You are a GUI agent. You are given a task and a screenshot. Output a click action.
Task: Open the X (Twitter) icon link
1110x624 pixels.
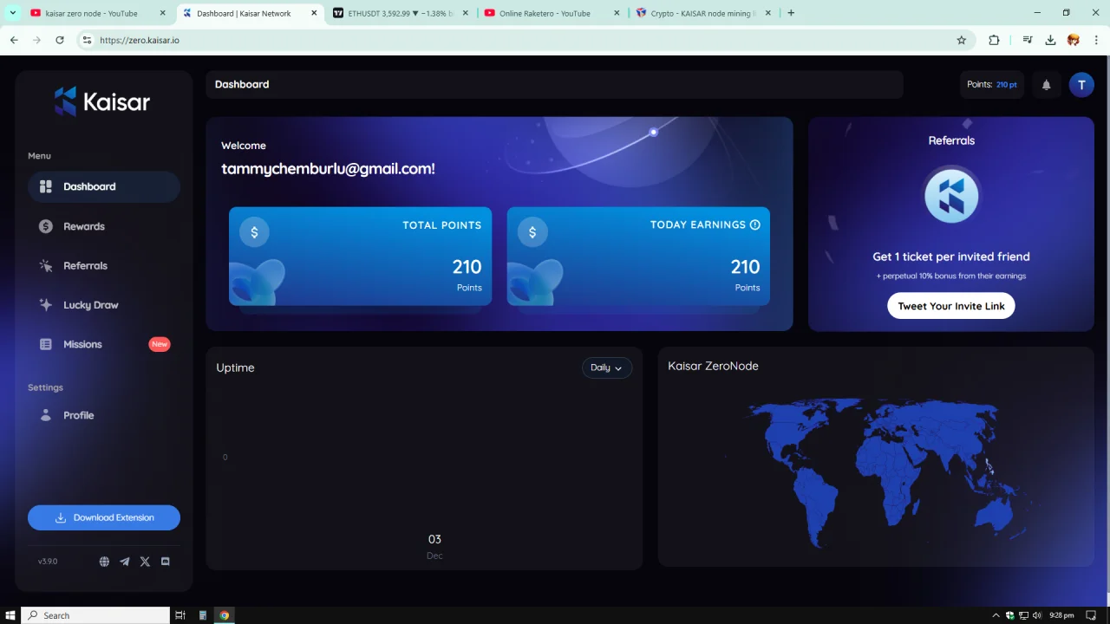pos(145,562)
